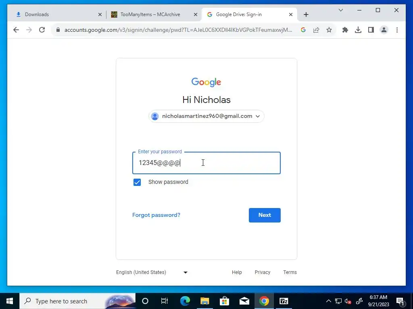The height and width of the screenshot is (309, 413).
Task: Click into the password input field
Action: pos(206,163)
